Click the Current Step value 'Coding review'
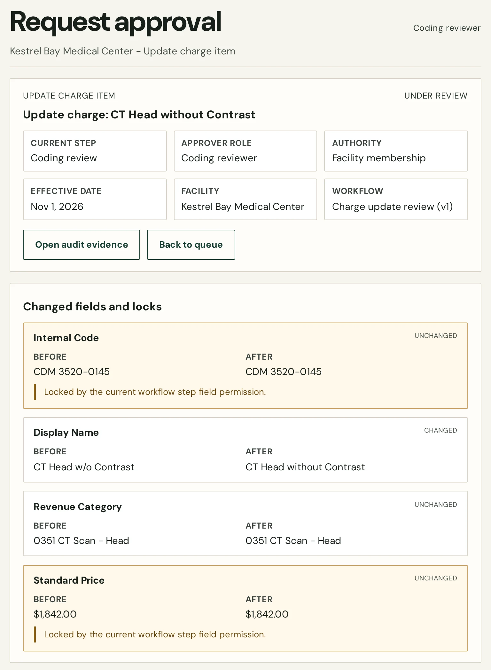This screenshot has height=670, width=491. pyautogui.click(x=64, y=158)
